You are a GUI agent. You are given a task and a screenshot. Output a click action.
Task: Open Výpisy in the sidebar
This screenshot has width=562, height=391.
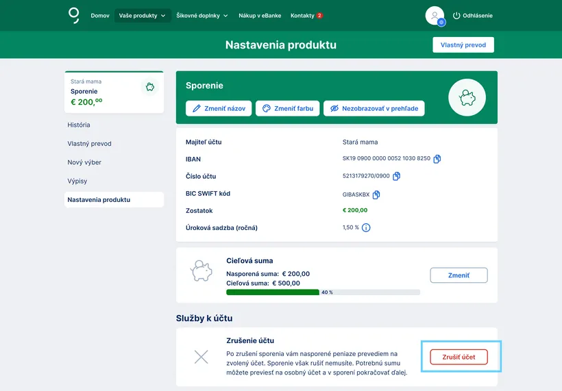[77, 181]
